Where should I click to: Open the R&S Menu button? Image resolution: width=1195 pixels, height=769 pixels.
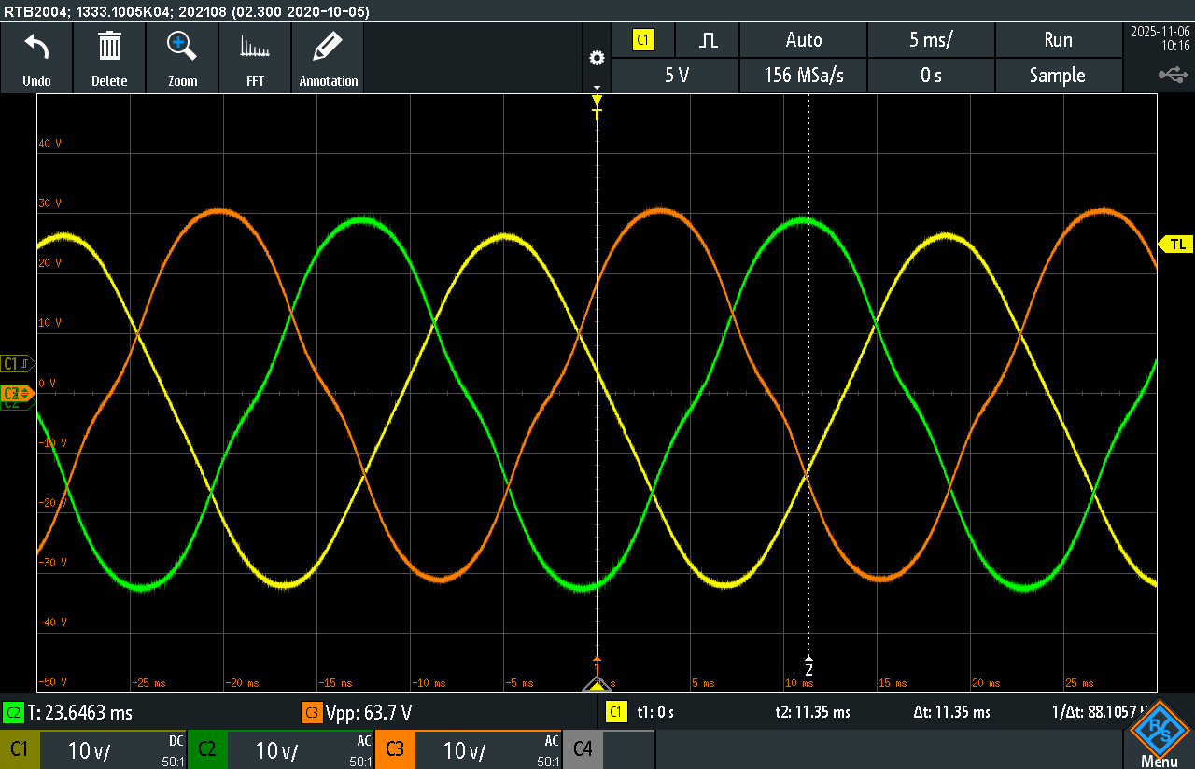1159,734
